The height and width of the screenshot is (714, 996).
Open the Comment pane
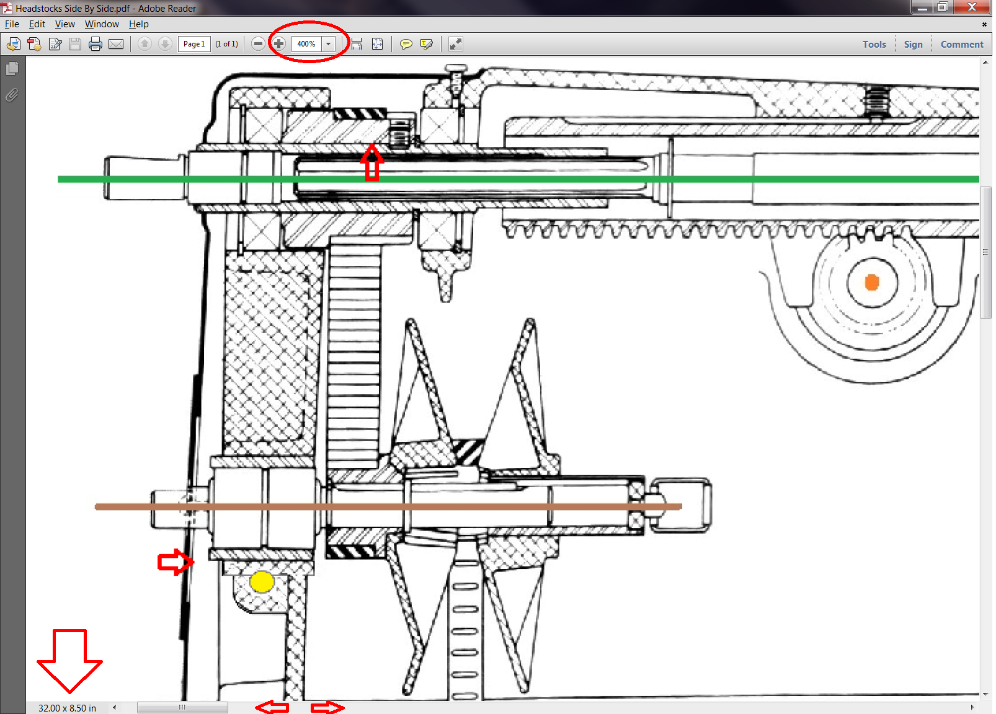[962, 45]
